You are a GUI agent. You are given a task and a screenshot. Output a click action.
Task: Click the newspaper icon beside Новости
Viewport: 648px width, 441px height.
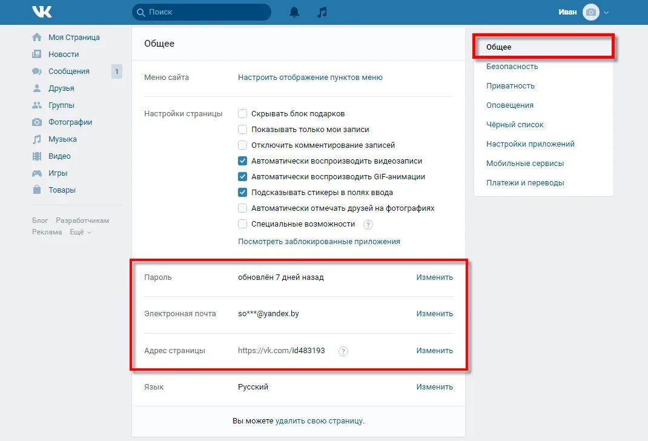[37, 54]
